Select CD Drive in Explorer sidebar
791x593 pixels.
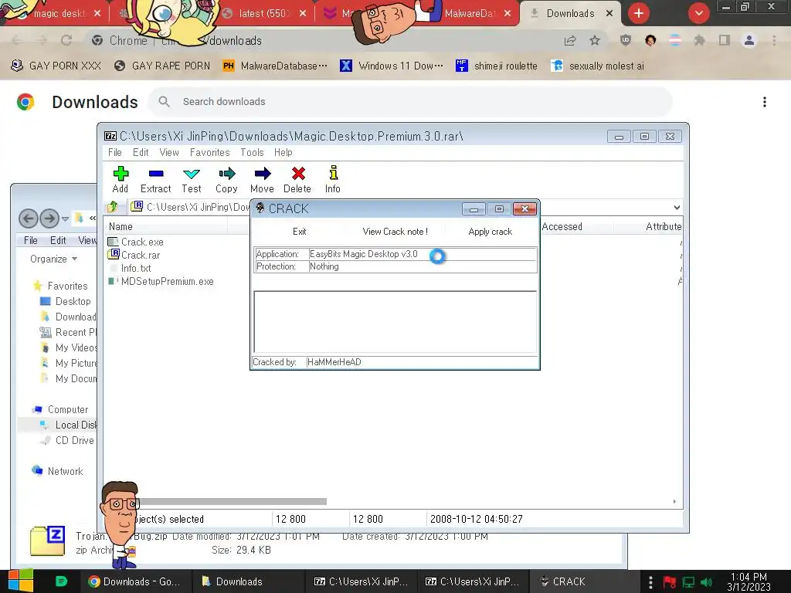68,440
